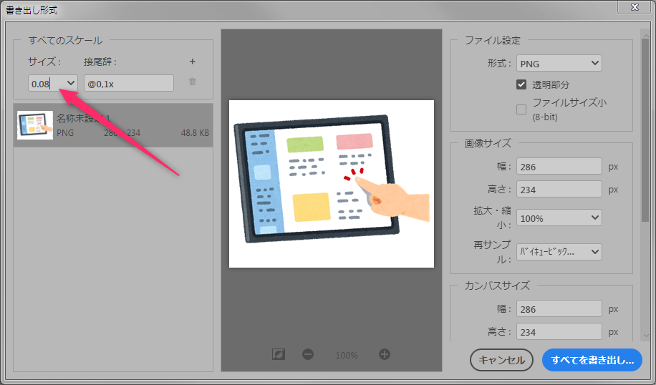Image resolution: width=656 pixels, height=385 pixels.
Task: Toggle preview background color icon
Action: point(279,354)
